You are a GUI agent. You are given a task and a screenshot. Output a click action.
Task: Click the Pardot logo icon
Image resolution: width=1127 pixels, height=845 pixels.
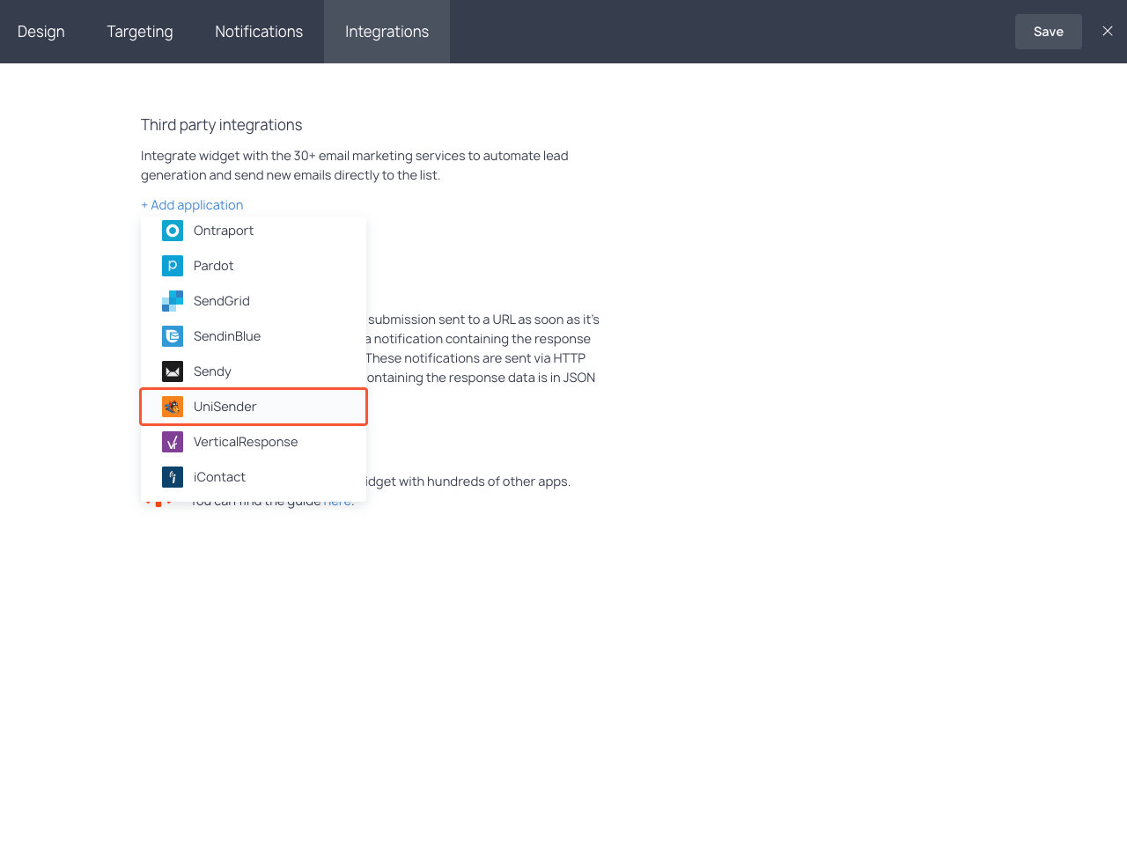[x=173, y=266]
